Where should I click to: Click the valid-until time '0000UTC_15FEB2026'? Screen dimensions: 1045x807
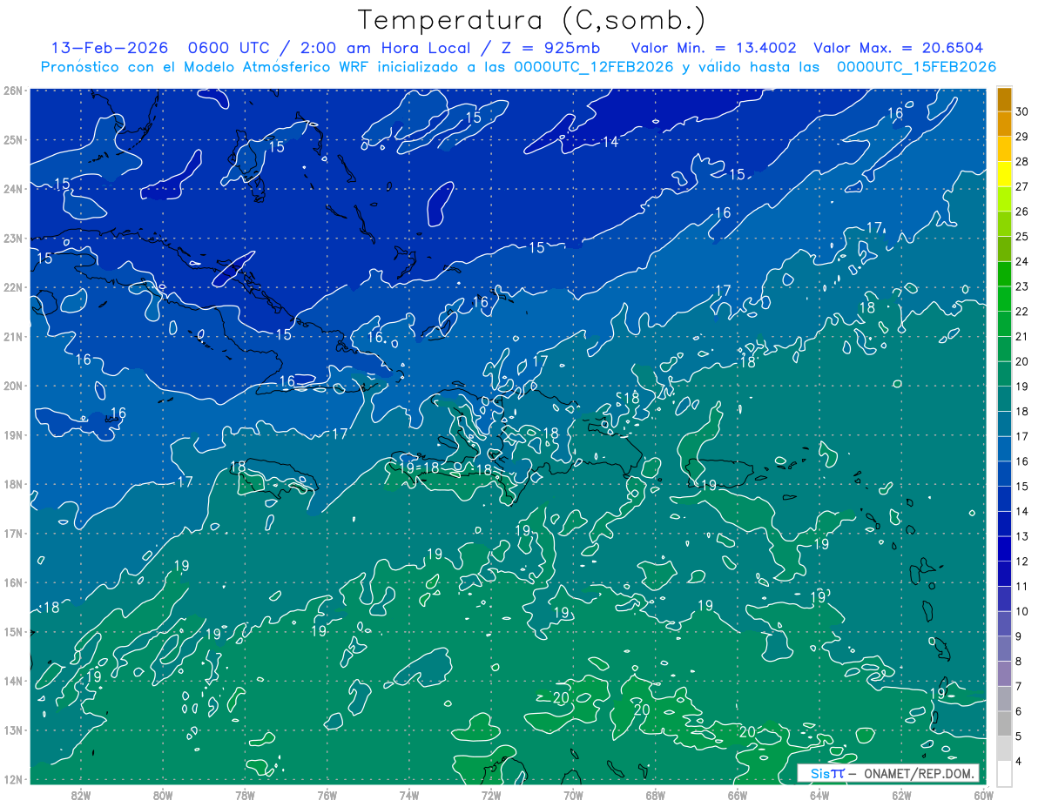tap(916, 67)
